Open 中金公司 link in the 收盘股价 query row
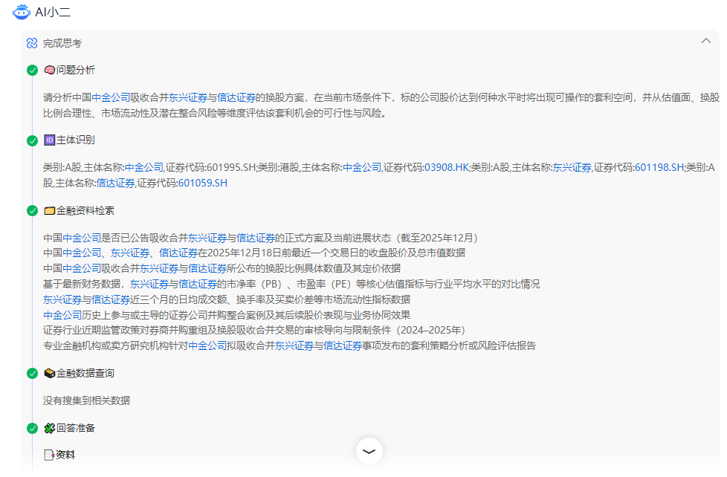 (82, 253)
